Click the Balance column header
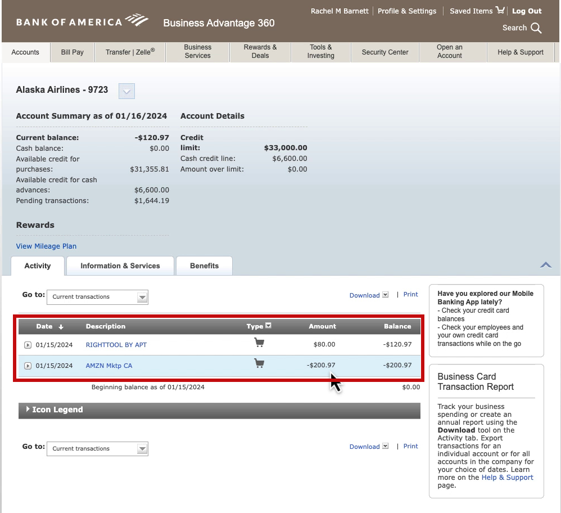The width and height of the screenshot is (561, 513). tap(397, 326)
